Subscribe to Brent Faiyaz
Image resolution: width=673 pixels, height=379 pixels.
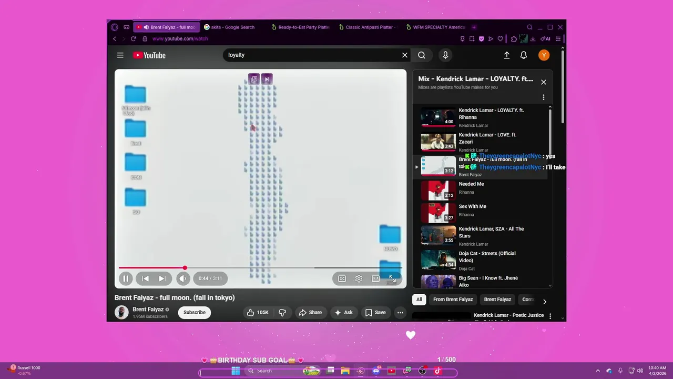pos(195,313)
